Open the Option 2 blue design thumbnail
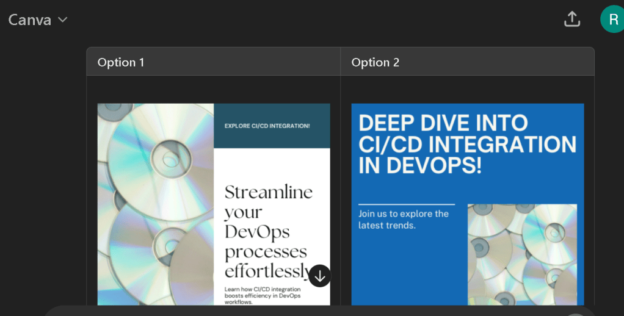The width and height of the screenshot is (624, 316). [x=468, y=204]
